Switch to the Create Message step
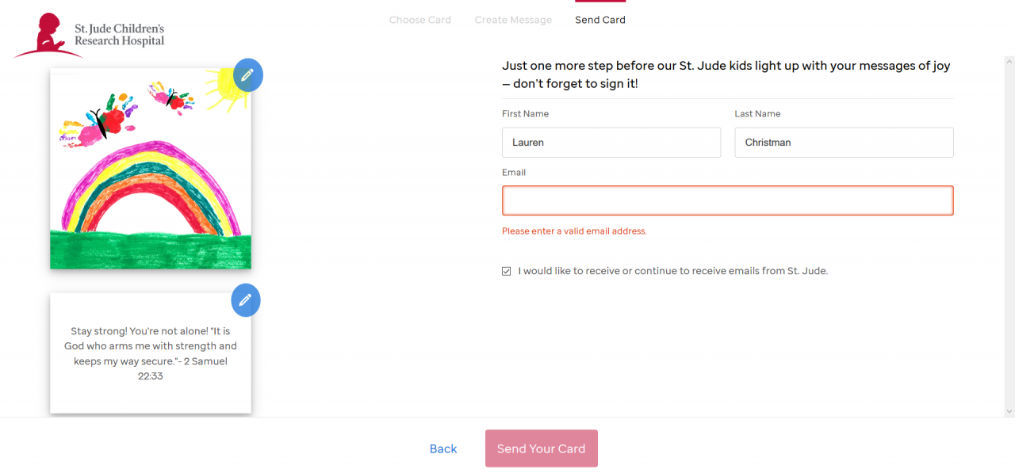Viewport: 1015px width, 473px height. click(x=513, y=20)
